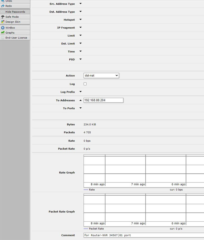Open the Design Skin button
The height and width of the screenshot is (240, 204).
click(15, 22)
